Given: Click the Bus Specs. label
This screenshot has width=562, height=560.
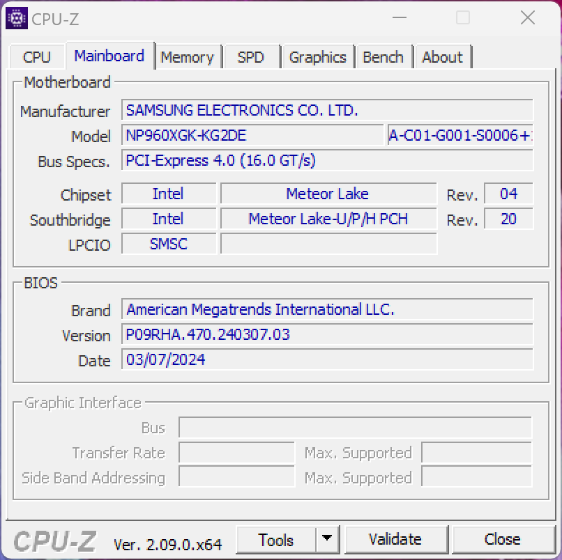Looking at the screenshot, I should [74, 162].
